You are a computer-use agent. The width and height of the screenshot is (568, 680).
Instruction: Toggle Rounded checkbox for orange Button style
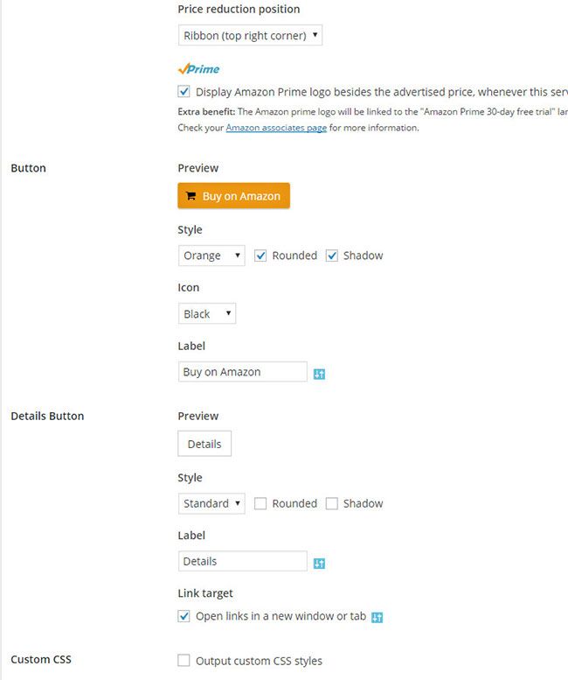point(260,256)
